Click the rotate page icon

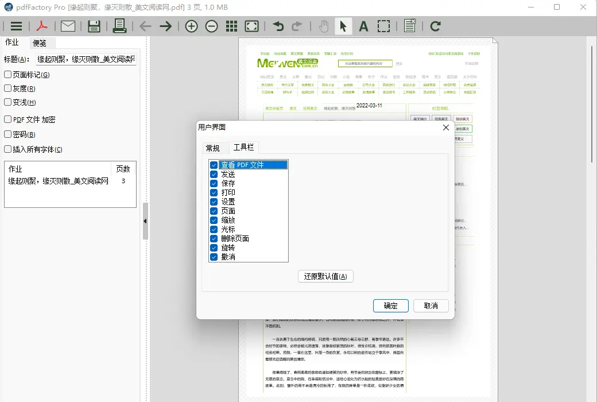click(x=436, y=26)
